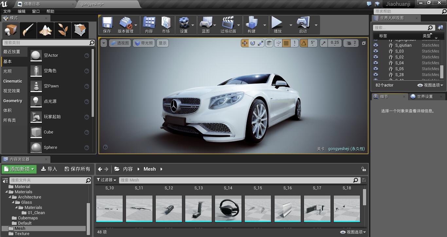Image resolution: width=447 pixels, height=237 pixels.
Task: Open the 帮助 menu
Action: [x=50, y=11]
